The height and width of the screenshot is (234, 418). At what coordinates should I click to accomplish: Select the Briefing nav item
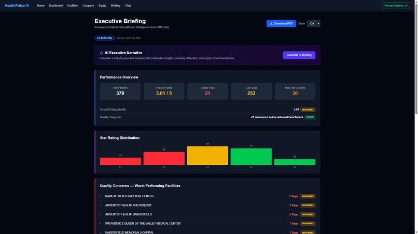(116, 6)
